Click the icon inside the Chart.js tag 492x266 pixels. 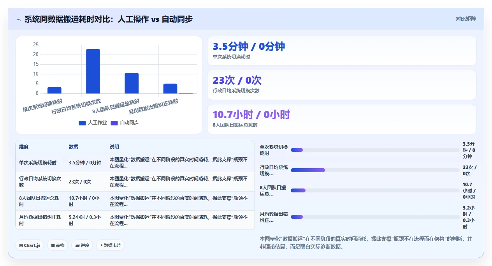coord(21,246)
